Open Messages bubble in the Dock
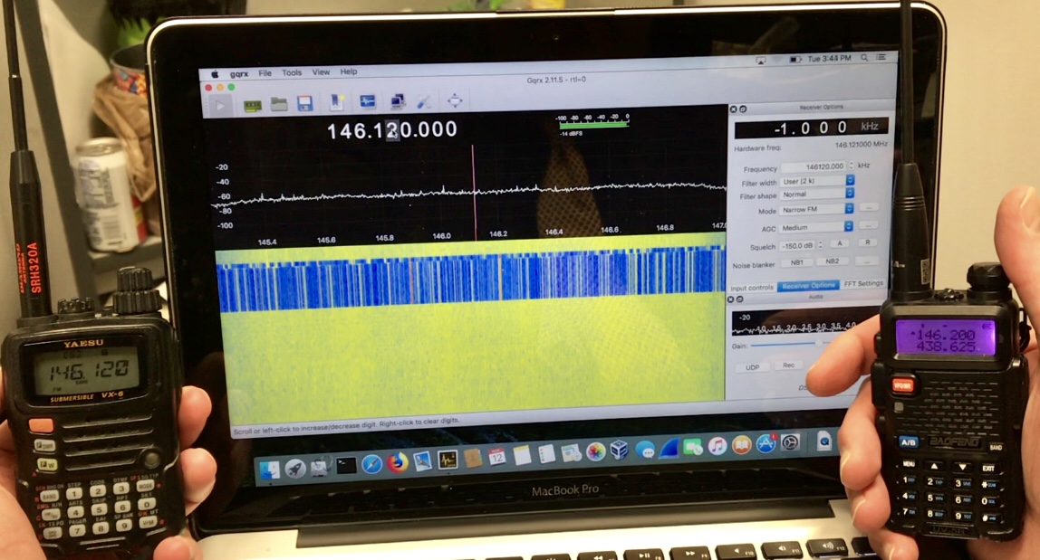The height and width of the screenshot is (560, 1040). coord(644,450)
